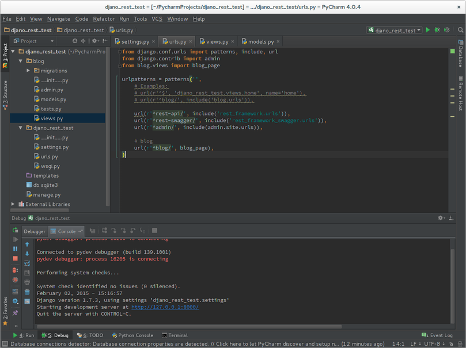Toggle Pin Tab in Debug sidebar

(x=15, y=313)
